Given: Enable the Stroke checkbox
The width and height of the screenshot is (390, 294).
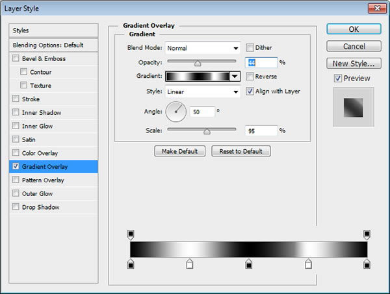Looking at the screenshot, I should [16, 99].
